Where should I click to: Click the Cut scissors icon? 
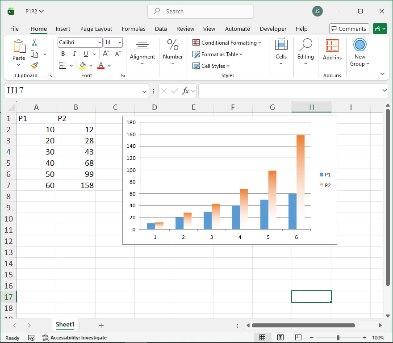click(34, 43)
